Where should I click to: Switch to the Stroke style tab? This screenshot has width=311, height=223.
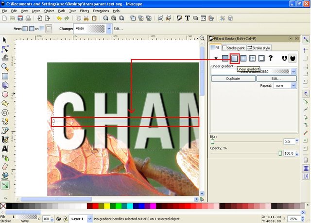(x=259, y=48)
